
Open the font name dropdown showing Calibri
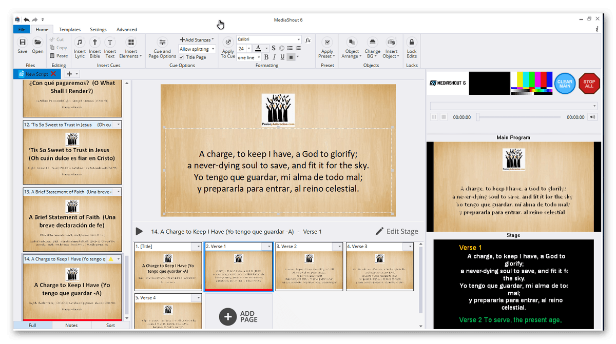click(x=269, y=39)
